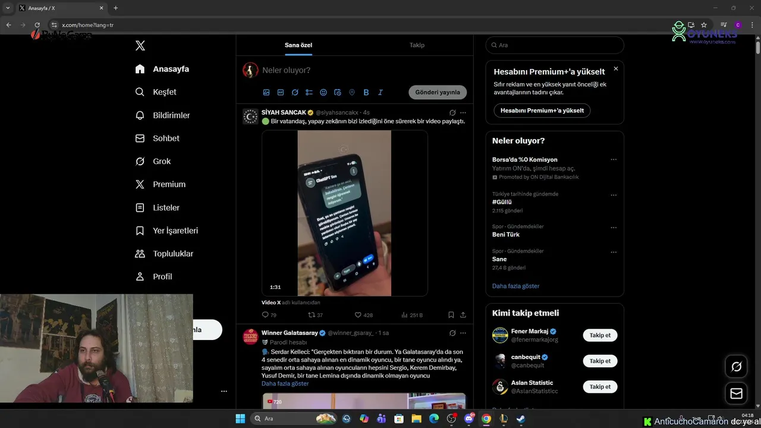Close the Premium+ upgrade card
This screenshot has height=428, width=761.
pos(616,69)
